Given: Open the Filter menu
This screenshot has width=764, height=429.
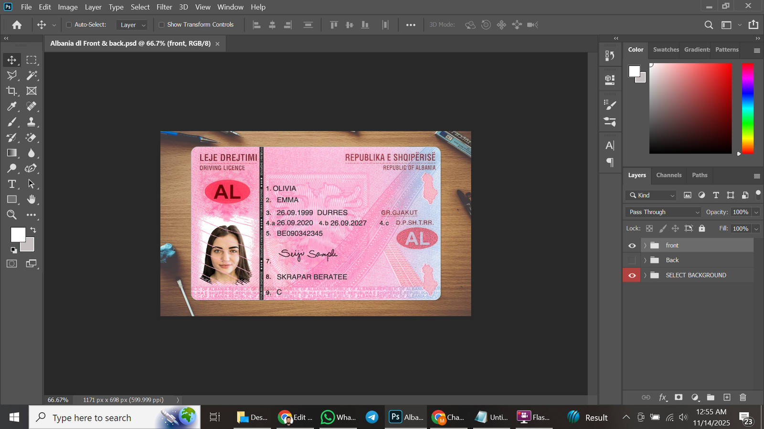Looking at the screenshot, I should [164, 7].
